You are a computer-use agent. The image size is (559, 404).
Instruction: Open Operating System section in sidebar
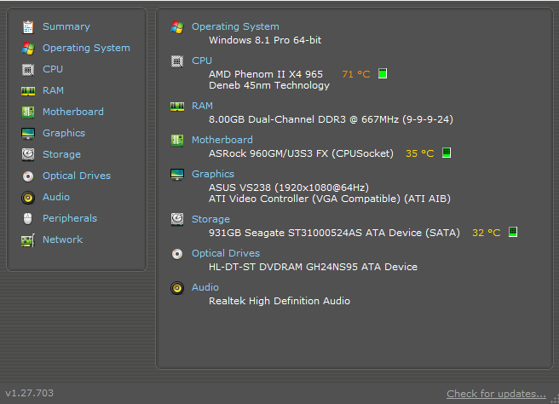coord(86,48)
